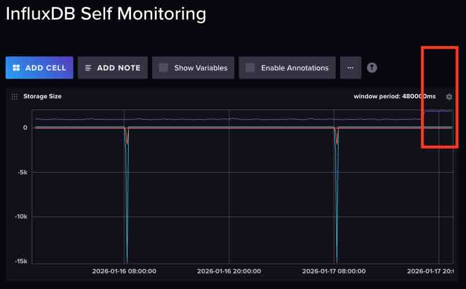
Task: Toggle the Enable Annotations checkbox
Action: (x=251, y=68)
